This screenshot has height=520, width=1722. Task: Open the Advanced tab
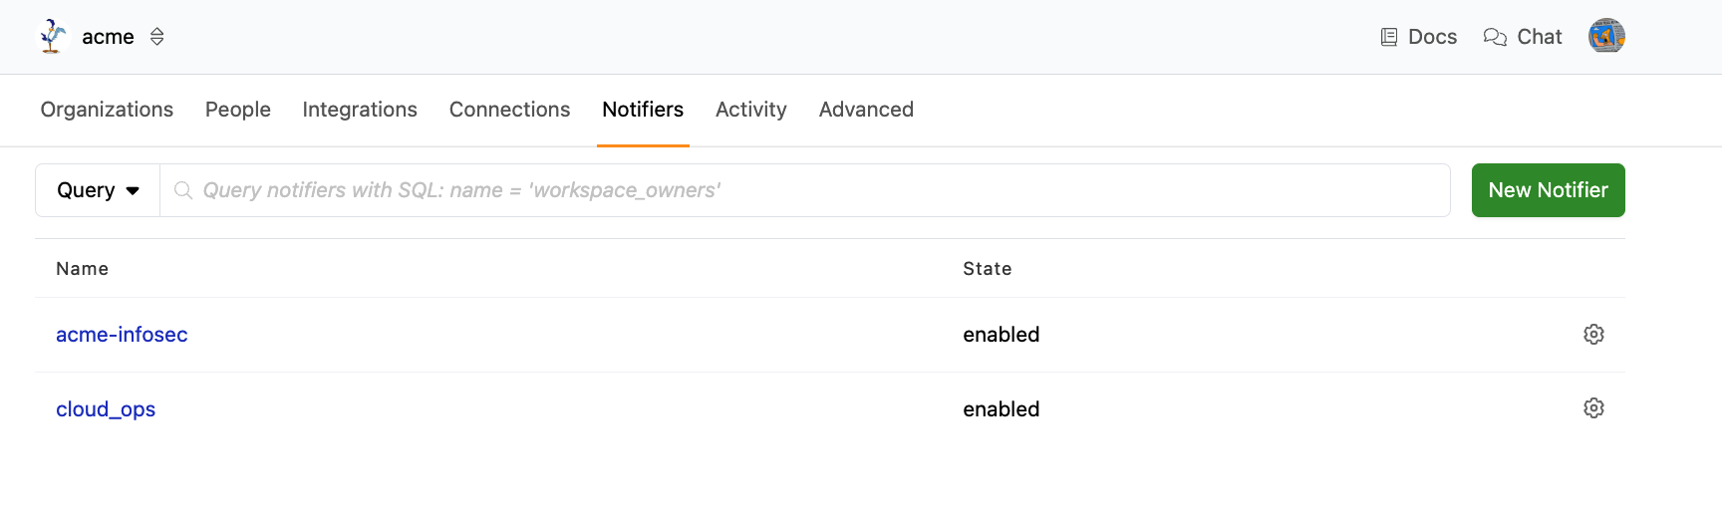pyautogui.click(x=866, y=110)
